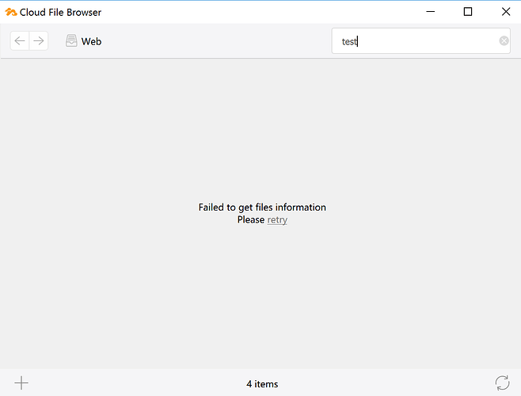Refresh the file list with the circular arrows
Image resolution: width=521 pixels, height=396 pixels.
point(502,383)
